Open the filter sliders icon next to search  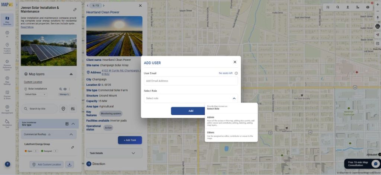tap(73, 109)
